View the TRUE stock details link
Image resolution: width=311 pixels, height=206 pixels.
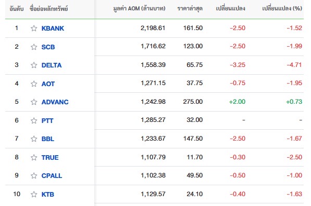50,158
